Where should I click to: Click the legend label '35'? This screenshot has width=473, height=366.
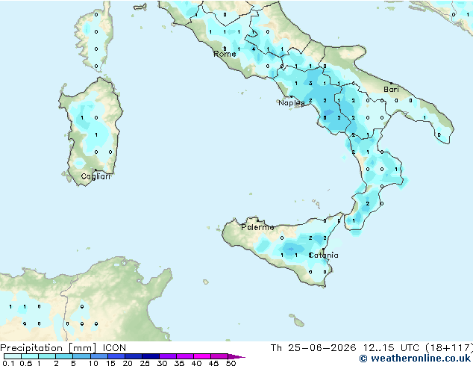point(179,363)
